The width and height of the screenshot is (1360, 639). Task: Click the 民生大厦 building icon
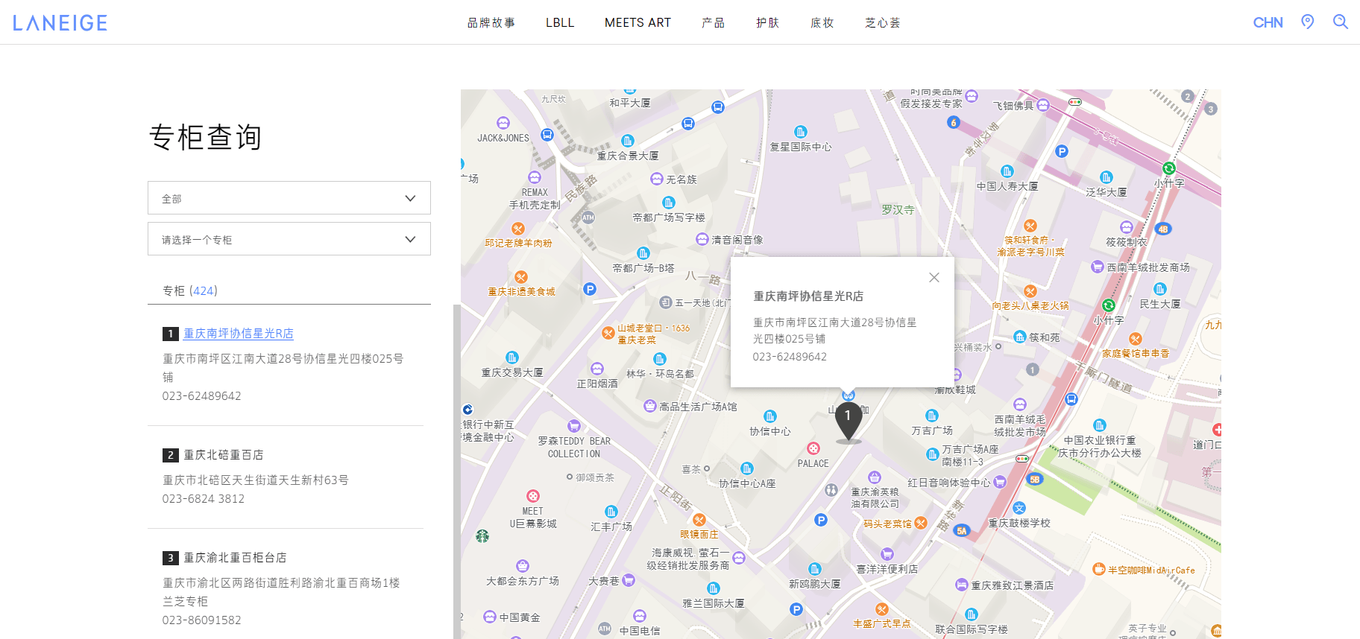pos(1160,289)
